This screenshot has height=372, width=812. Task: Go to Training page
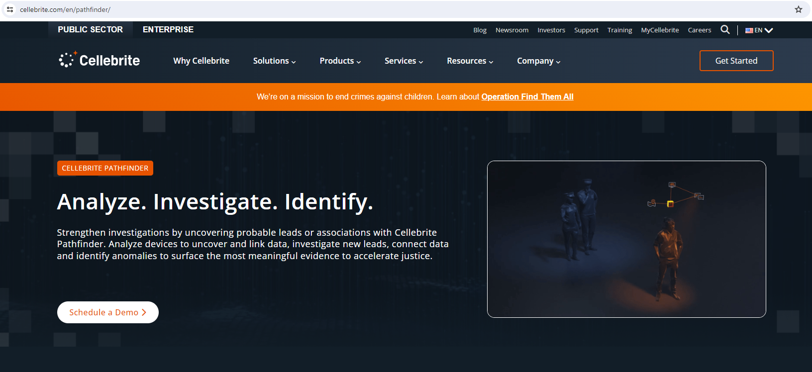tap(620, 30)
